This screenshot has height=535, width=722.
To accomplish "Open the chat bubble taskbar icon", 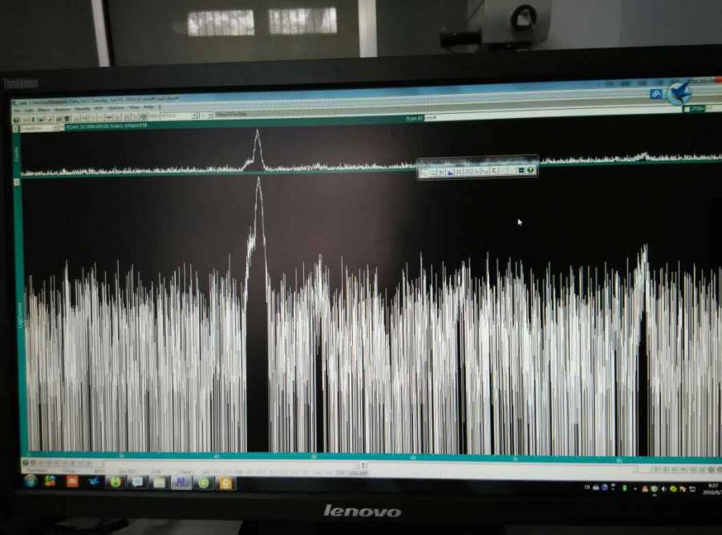I will tap(138, 481).
